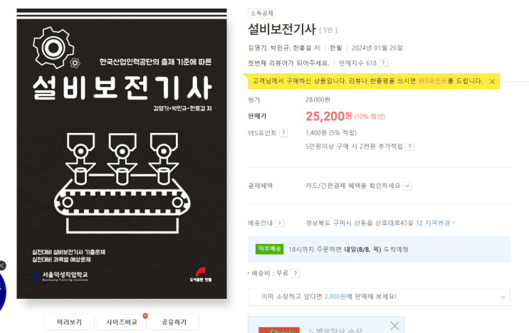Expand the 카드/간편결제 혜택 dropdown arrow
Screen dimensions: 529x333
point(407,186)
